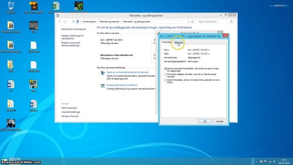
Task: Click the window icon in Netværks- og delingscenter title bar
Action: coord(58,16)
